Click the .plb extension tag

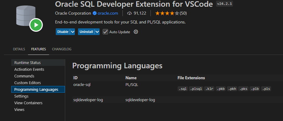255,89
